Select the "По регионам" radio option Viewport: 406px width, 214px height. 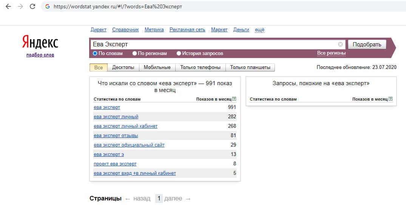(x=135, y=53)
